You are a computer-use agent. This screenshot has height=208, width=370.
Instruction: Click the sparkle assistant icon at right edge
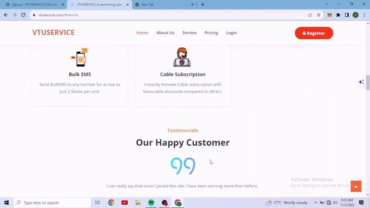(361, 82)
